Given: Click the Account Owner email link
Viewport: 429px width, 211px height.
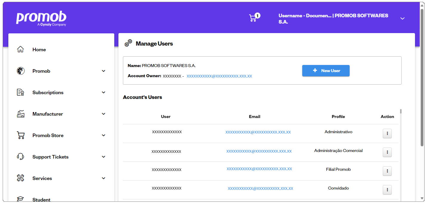Looking at the screenshot, I should click(219, 76).
